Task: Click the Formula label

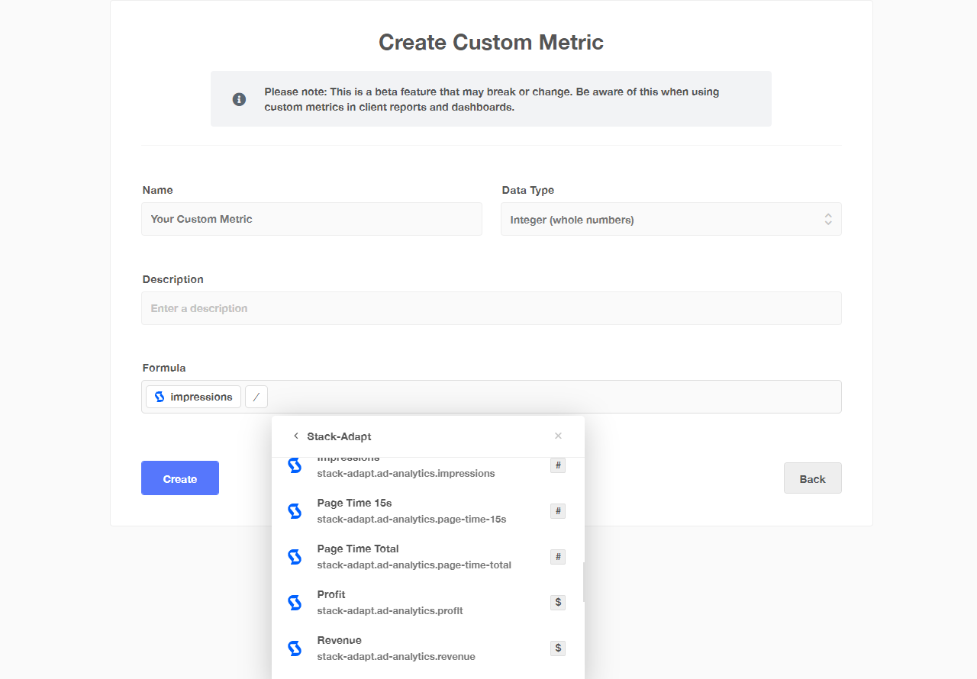Action: click(164, 368)
